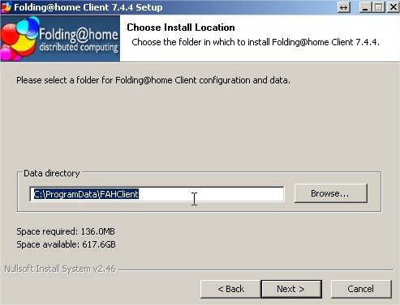Click the double-arrow button in title bar
The width and height of the screenshot is (400, 305).
pos(344,7)
